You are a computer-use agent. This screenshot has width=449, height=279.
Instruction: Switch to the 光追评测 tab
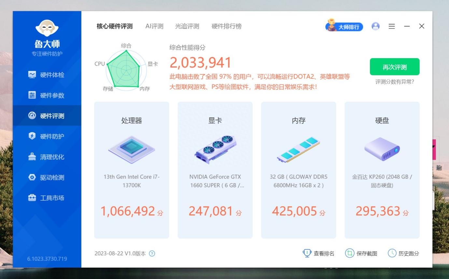187,26
